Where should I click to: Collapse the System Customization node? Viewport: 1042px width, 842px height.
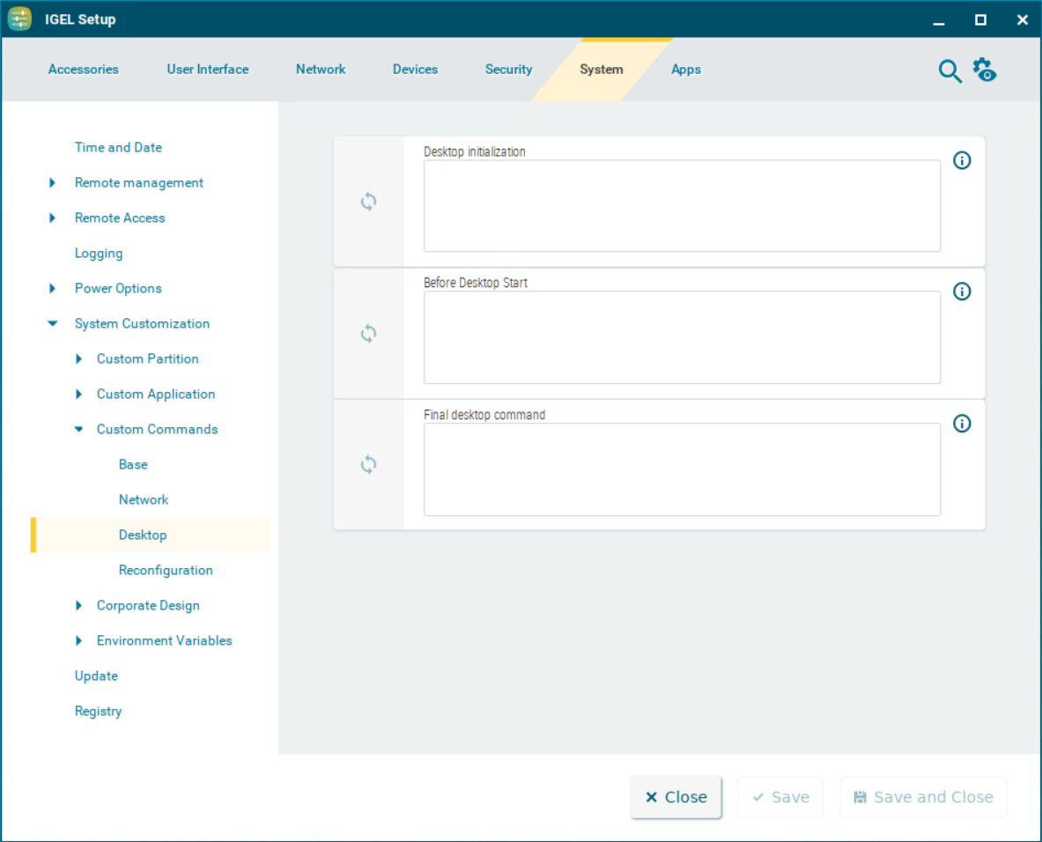[x=52, y=324]
